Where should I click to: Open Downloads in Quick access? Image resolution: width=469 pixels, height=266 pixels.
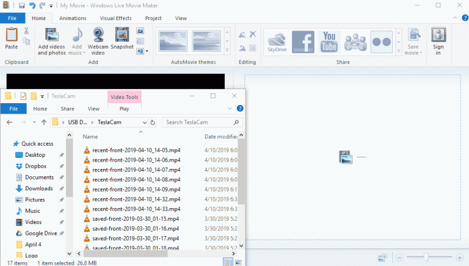click(39, 189)
